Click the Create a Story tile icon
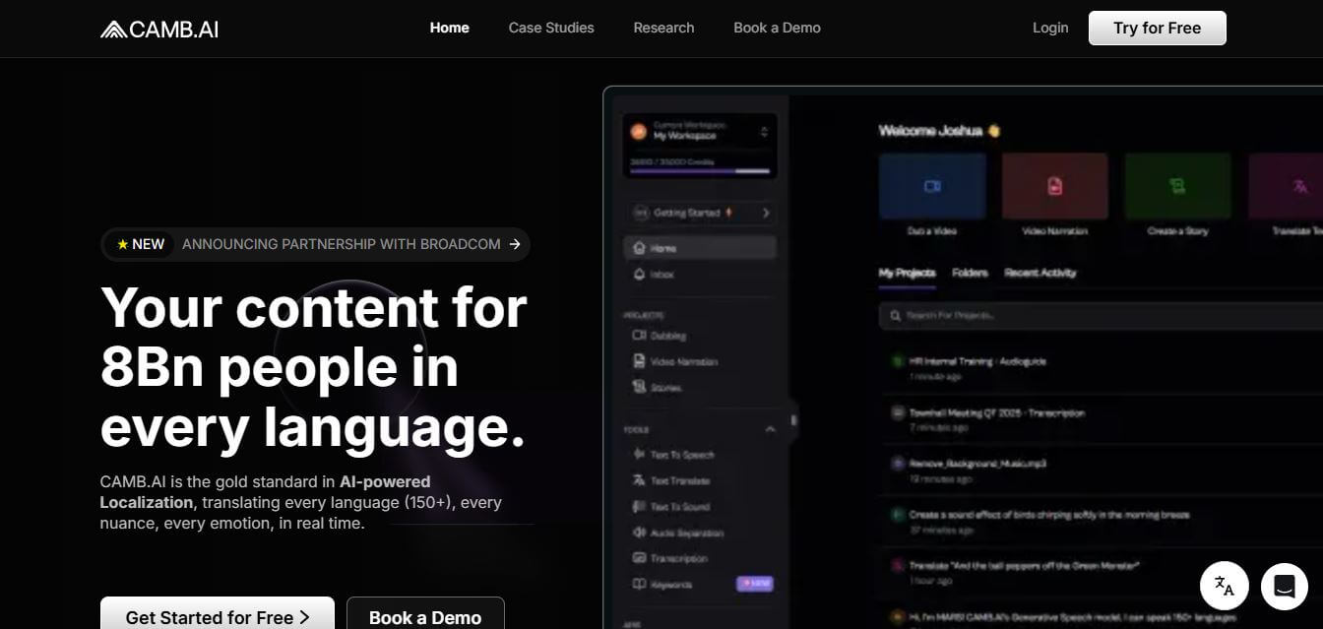This screenshot has width=1323, height=629. 1177,186
